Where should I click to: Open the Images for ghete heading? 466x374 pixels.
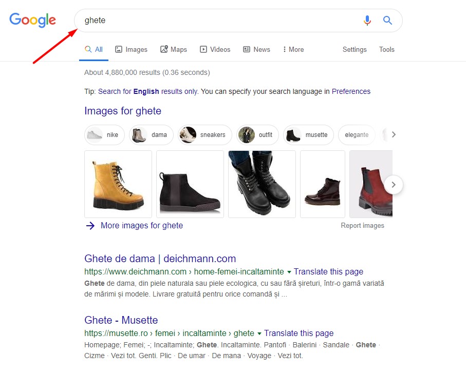pos(123,111)
